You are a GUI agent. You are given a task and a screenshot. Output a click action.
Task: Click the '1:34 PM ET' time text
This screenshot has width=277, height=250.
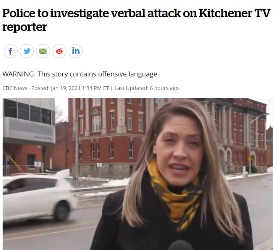pos(95,88)
